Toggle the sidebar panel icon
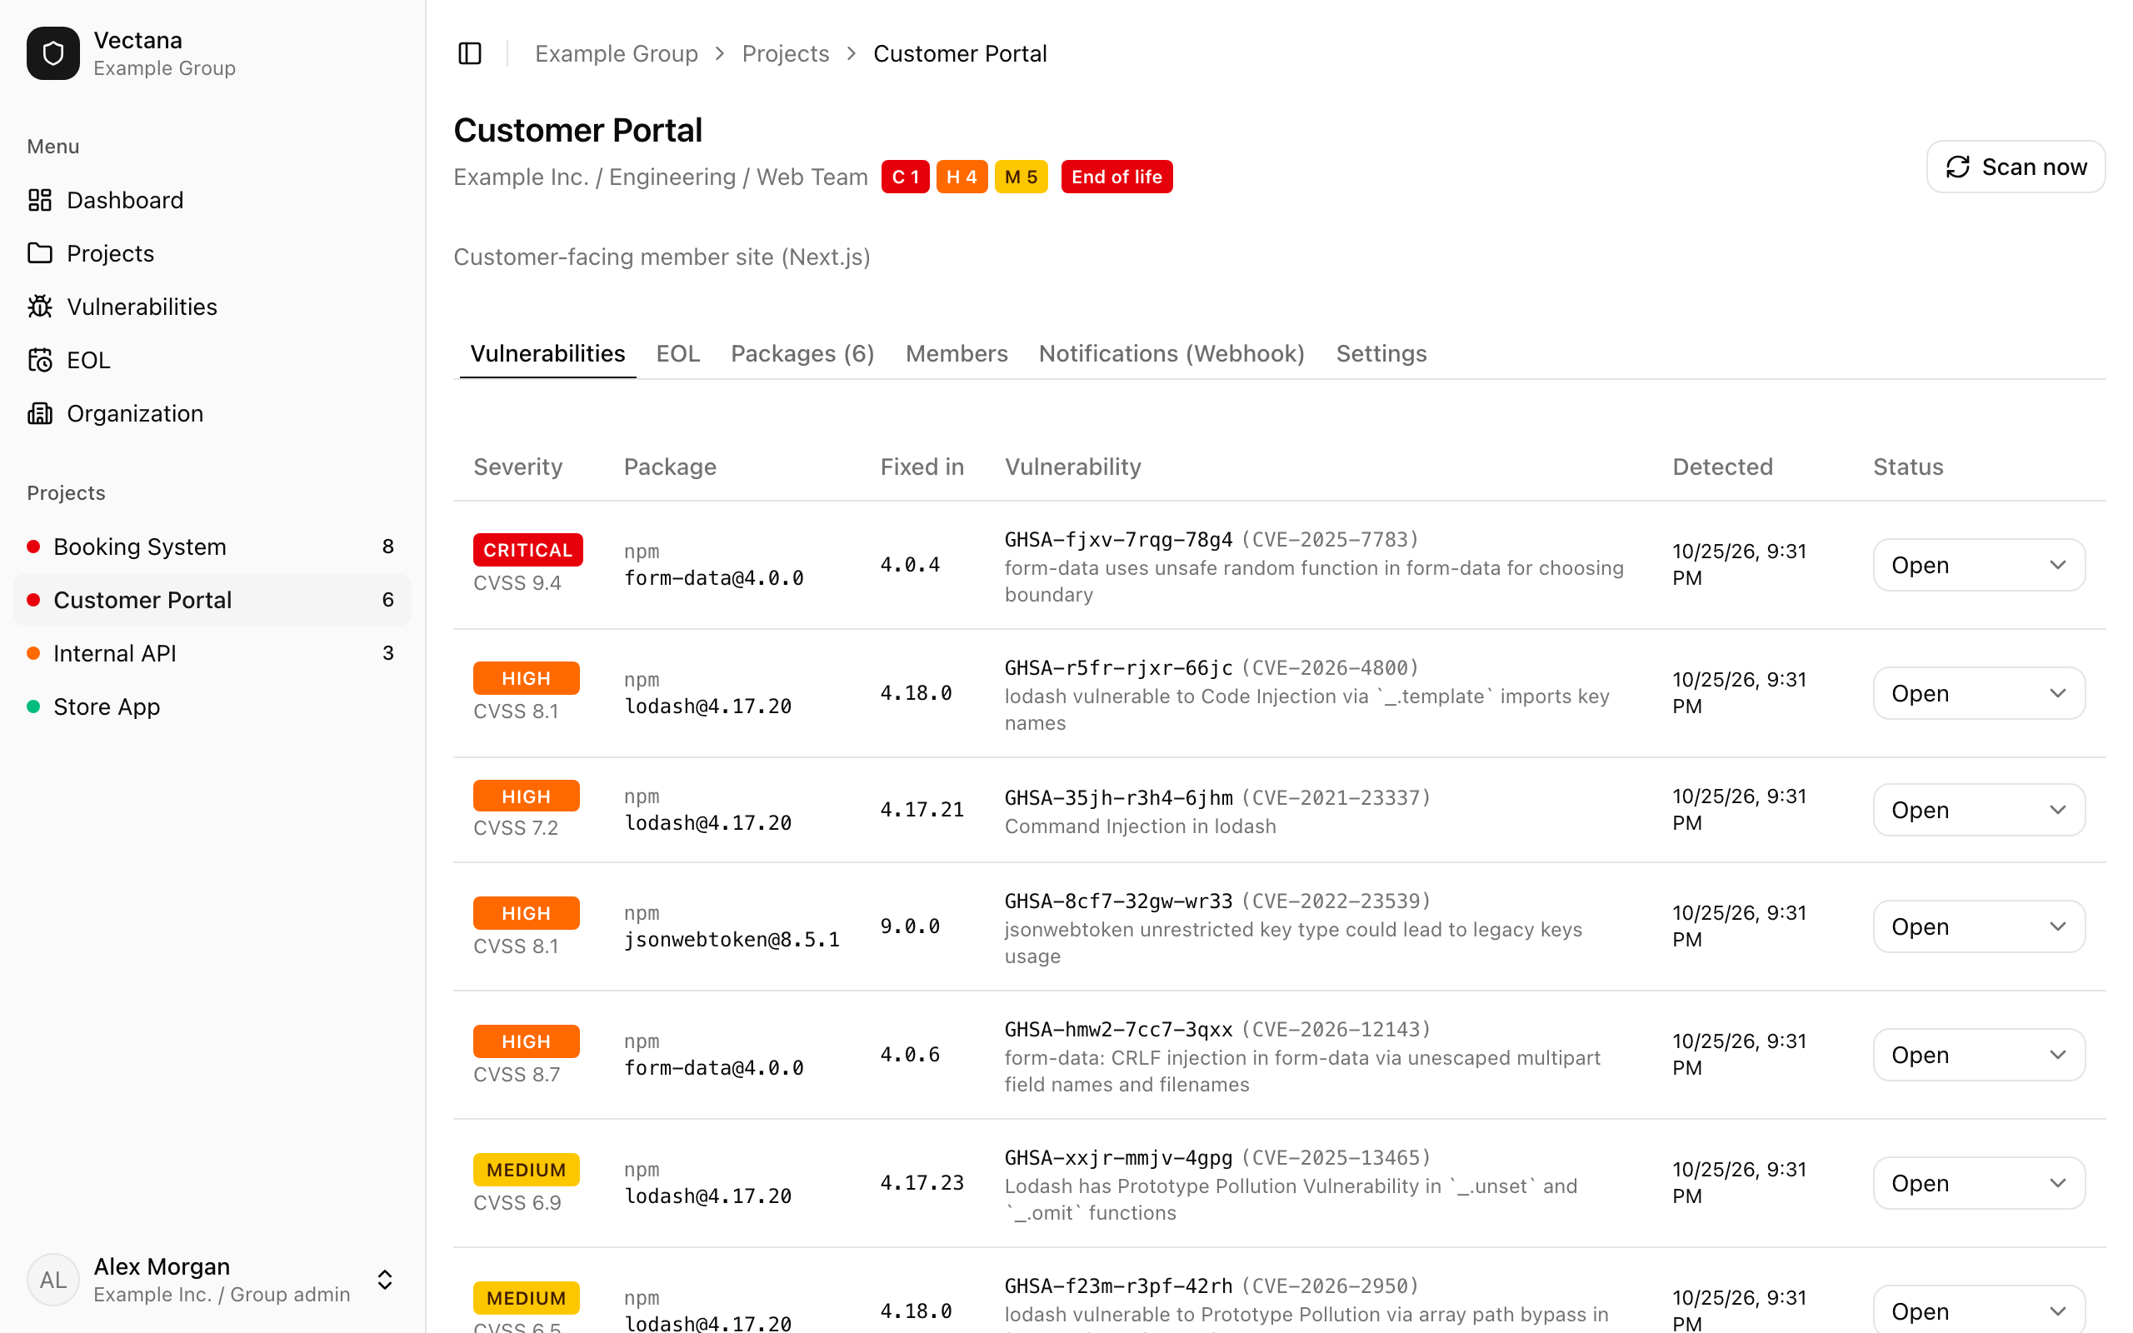The height and width of the screenshot is (1333, 2133). 470,54
